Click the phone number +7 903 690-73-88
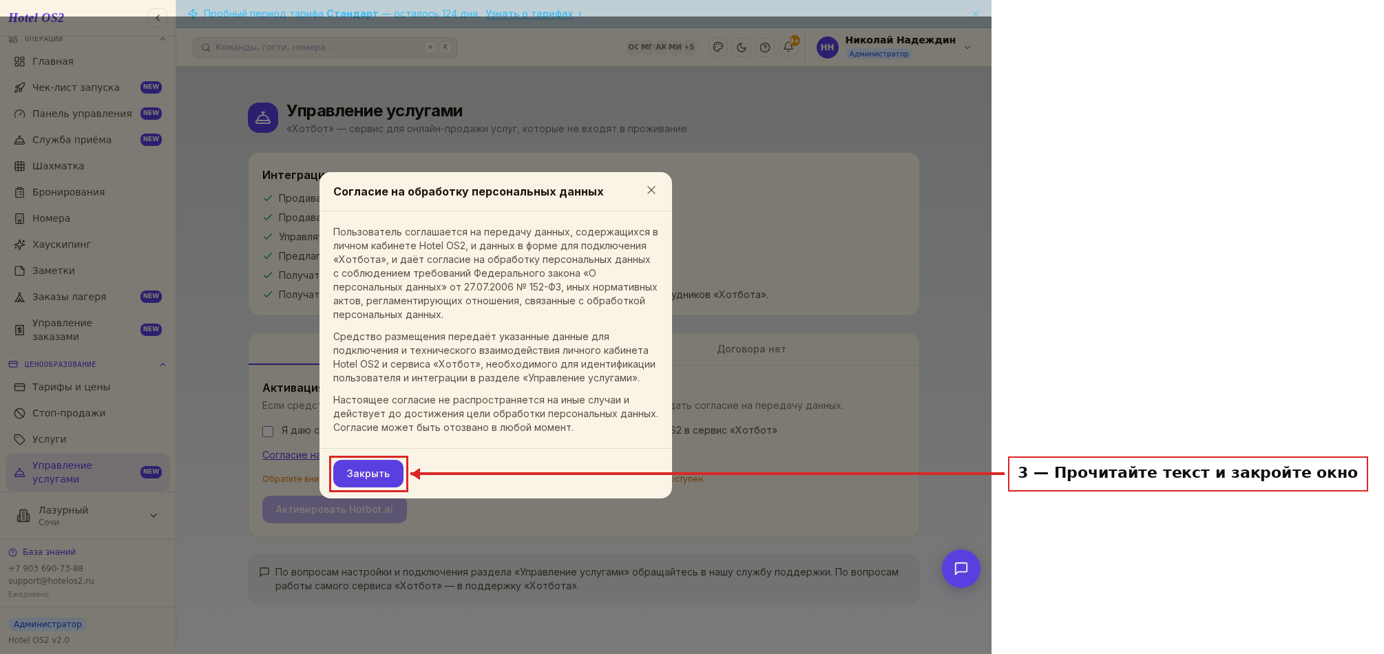Image resolution: width=1384 pixels, height=654 pixels. (45, 569)
